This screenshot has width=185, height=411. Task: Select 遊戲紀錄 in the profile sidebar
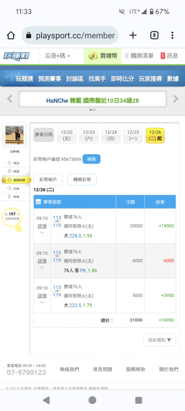tap(16, 180)
